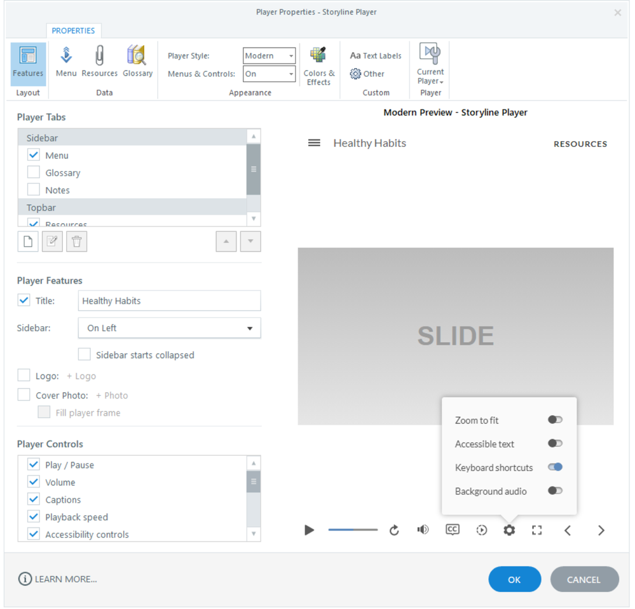Close the Player Properties dialog

(x=618, y=13)
